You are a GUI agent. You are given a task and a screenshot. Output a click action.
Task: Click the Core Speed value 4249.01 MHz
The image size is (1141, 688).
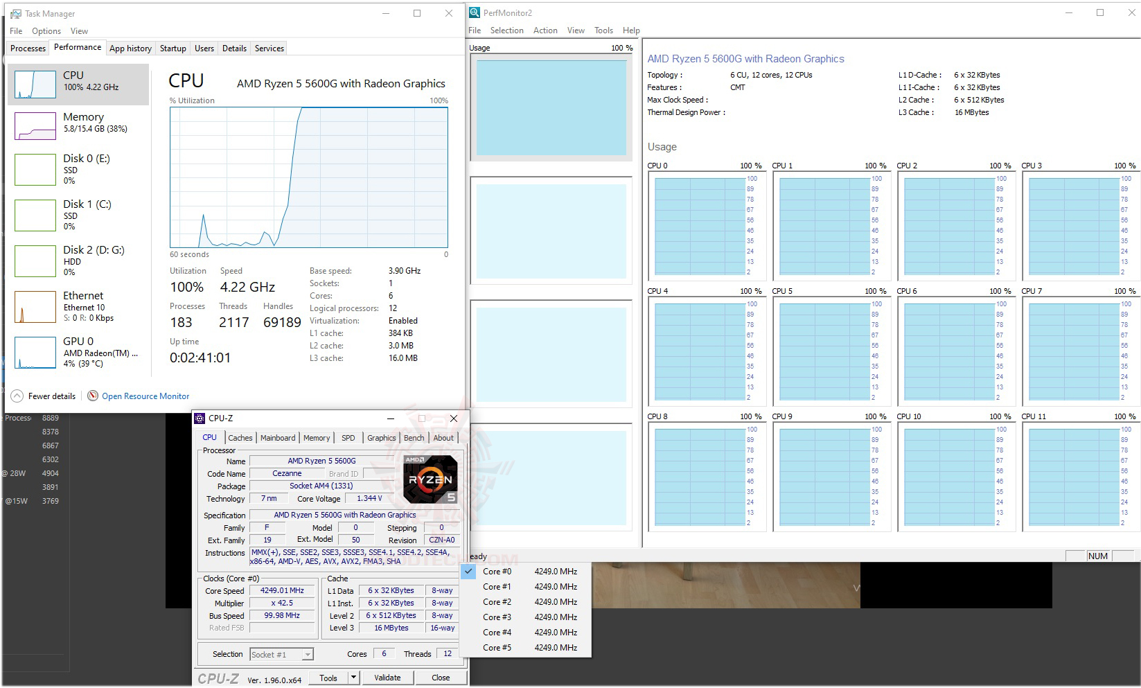[282, 591]
